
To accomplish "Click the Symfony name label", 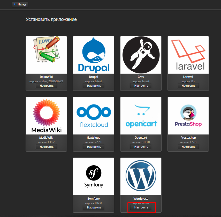I will [94, 199].
